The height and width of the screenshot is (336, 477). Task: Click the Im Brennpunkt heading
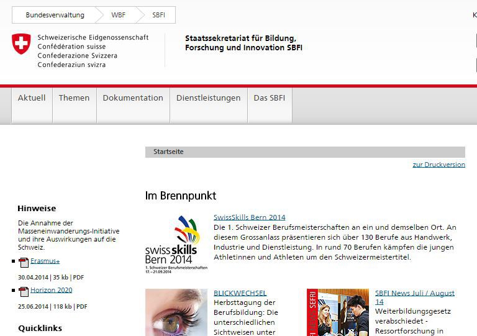(180, 196)
